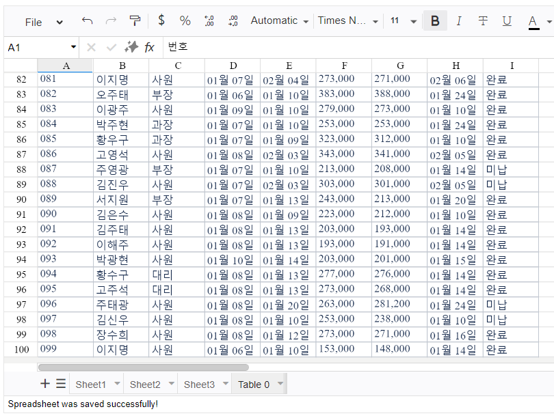Toggle strikethrough formatting
Image resolution: width=554 pixels, height=418 pixels.
(483, 20)
